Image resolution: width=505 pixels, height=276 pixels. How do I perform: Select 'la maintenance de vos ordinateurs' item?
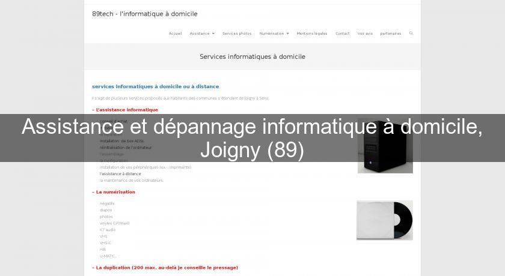coord(132,180)
